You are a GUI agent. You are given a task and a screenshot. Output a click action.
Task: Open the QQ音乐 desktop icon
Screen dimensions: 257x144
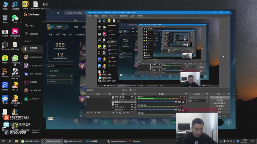5,59
